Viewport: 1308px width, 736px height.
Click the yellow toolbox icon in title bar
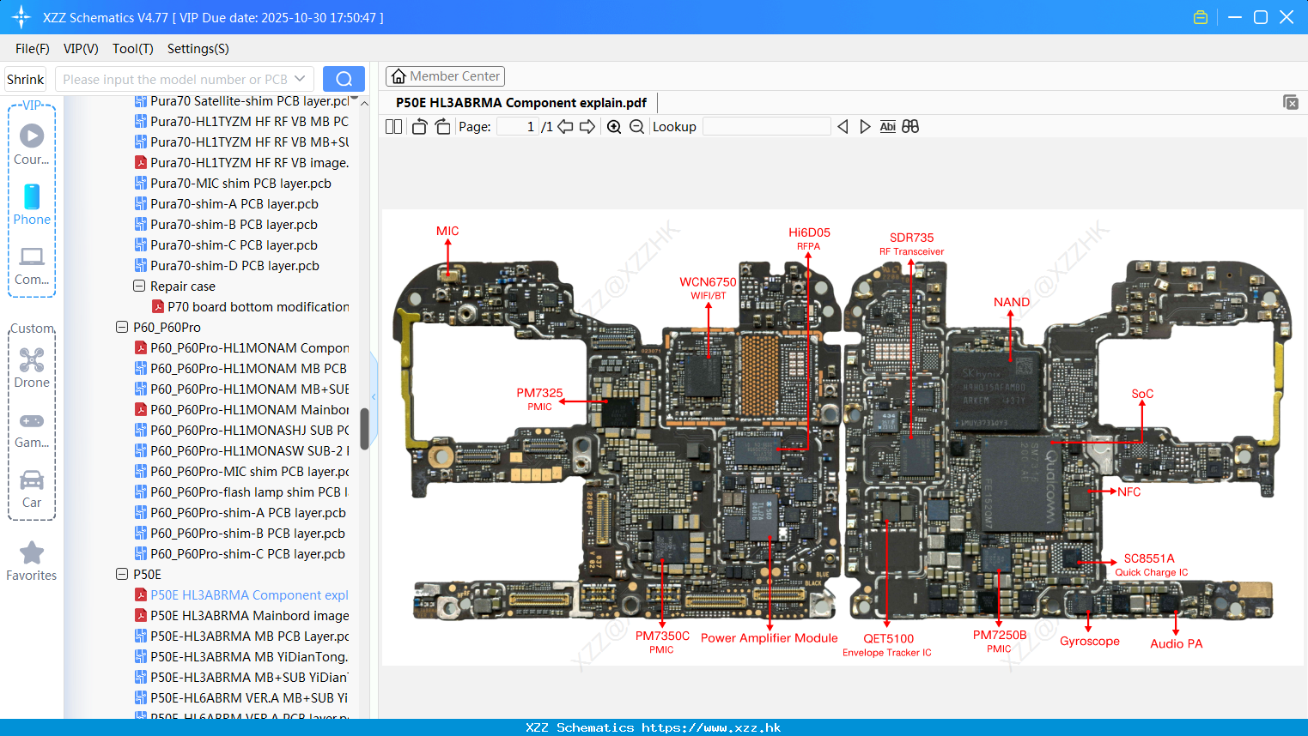1201,17
